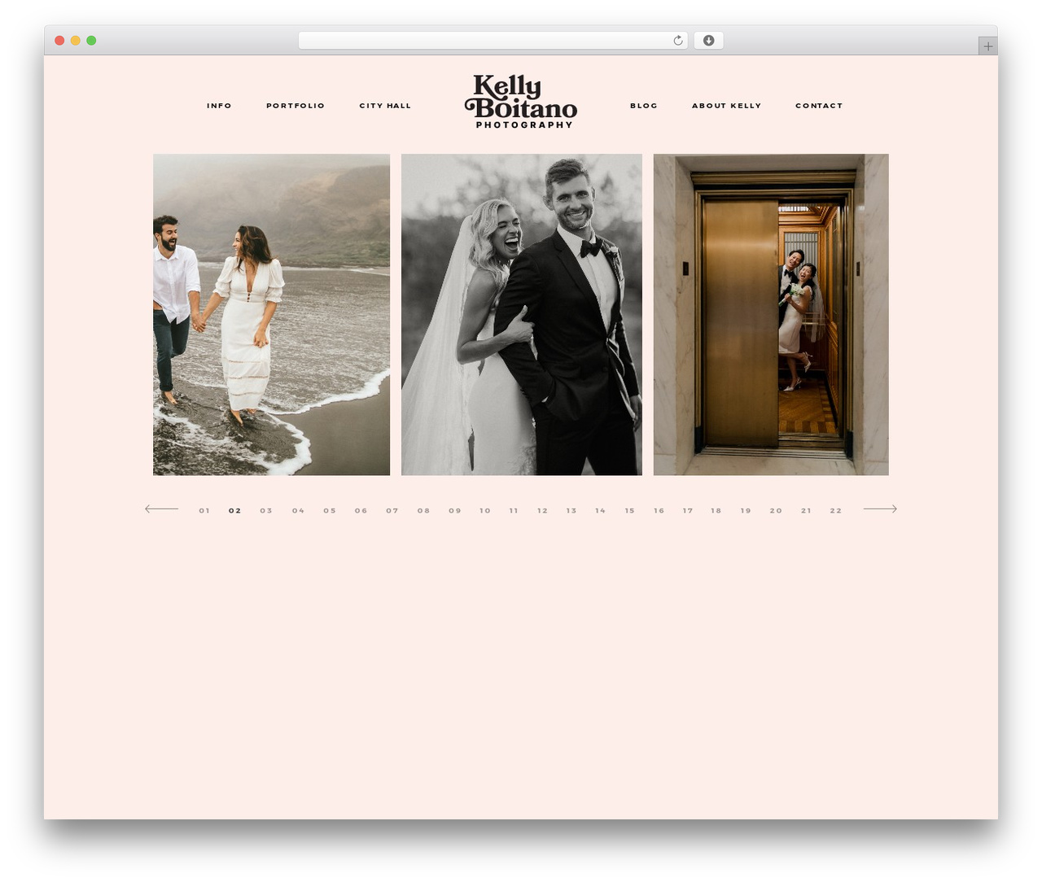
Task: Jump to slide 15
Action: pos(630,511)
